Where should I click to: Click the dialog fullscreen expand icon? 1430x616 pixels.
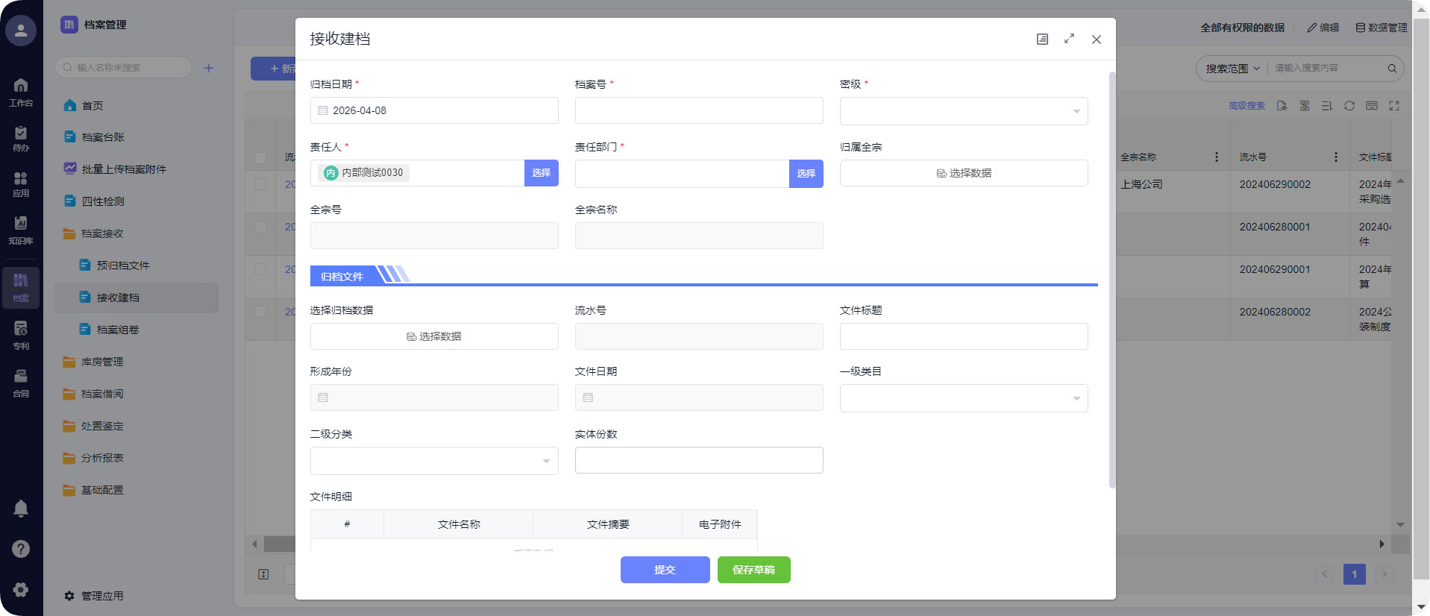[x=1069, y=39]
